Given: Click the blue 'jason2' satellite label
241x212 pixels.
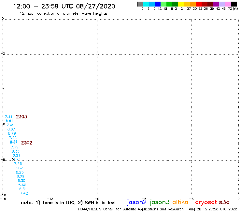Looking at the screenshot, I should [x=137, y=202].
